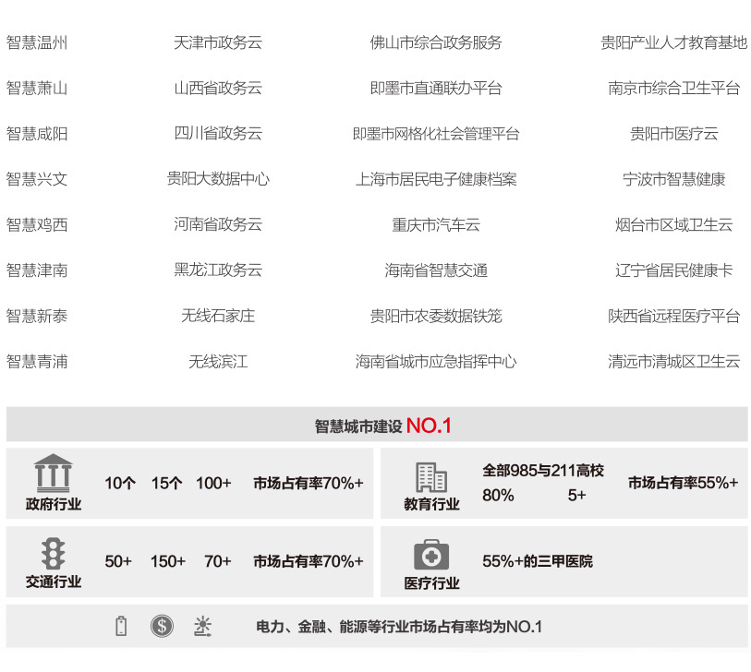
Task: Click the government building icon
Action: [54, 474]
